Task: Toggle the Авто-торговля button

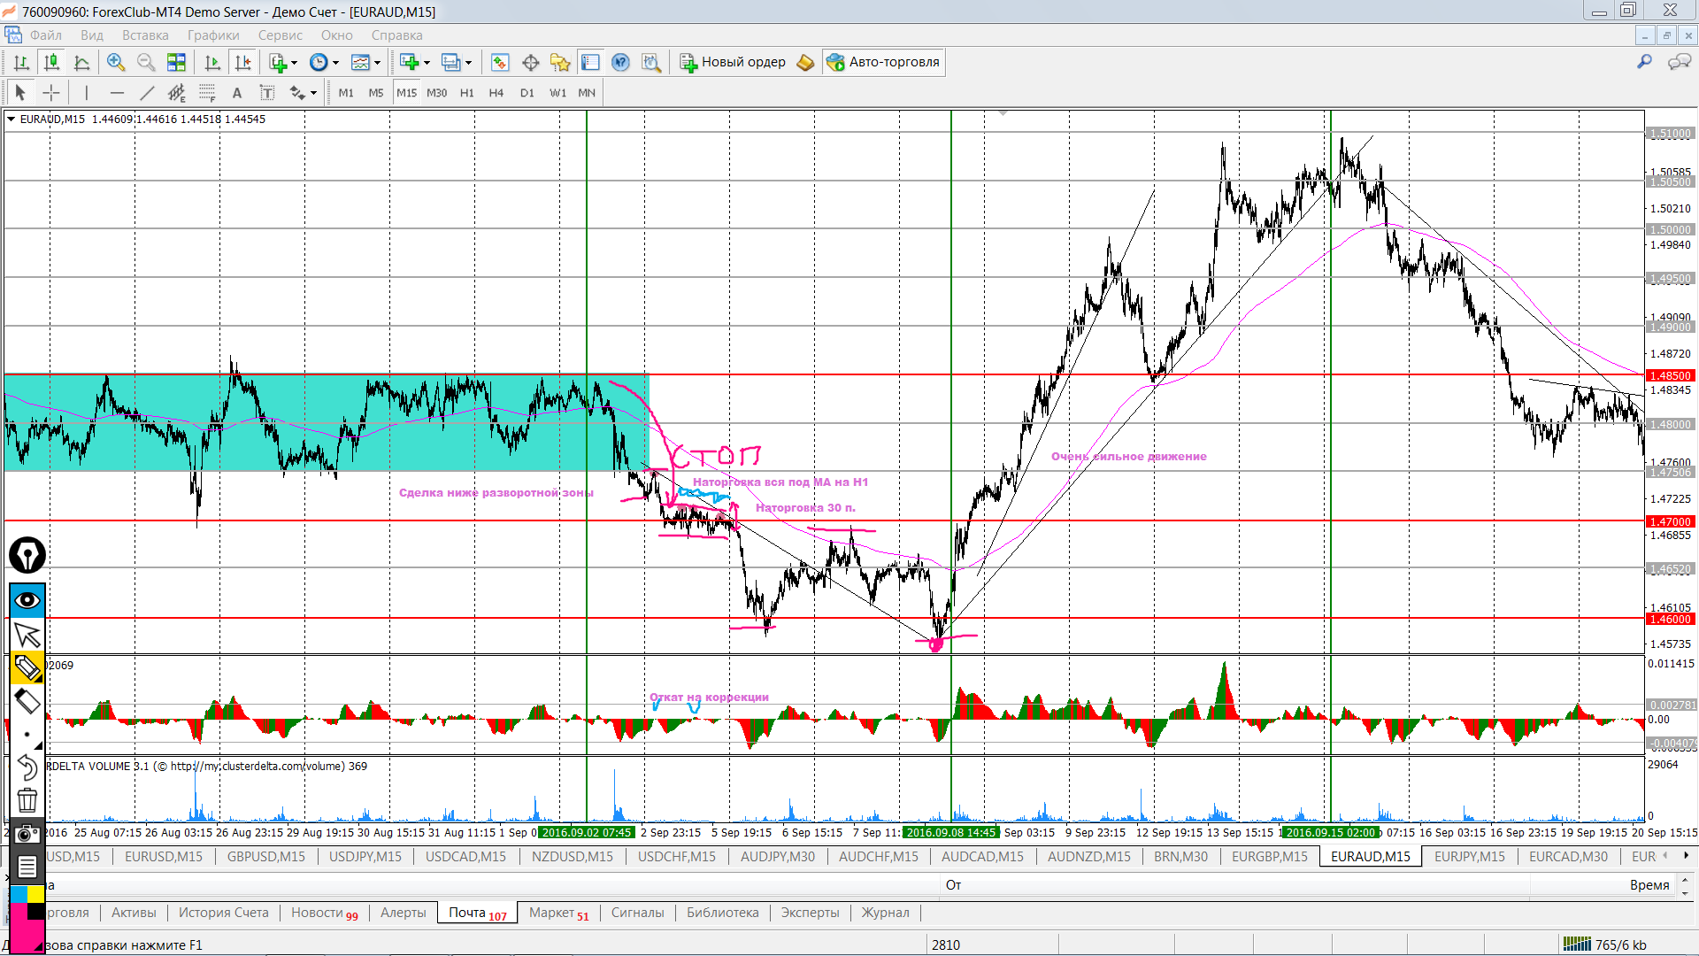Action: (883, 62)
